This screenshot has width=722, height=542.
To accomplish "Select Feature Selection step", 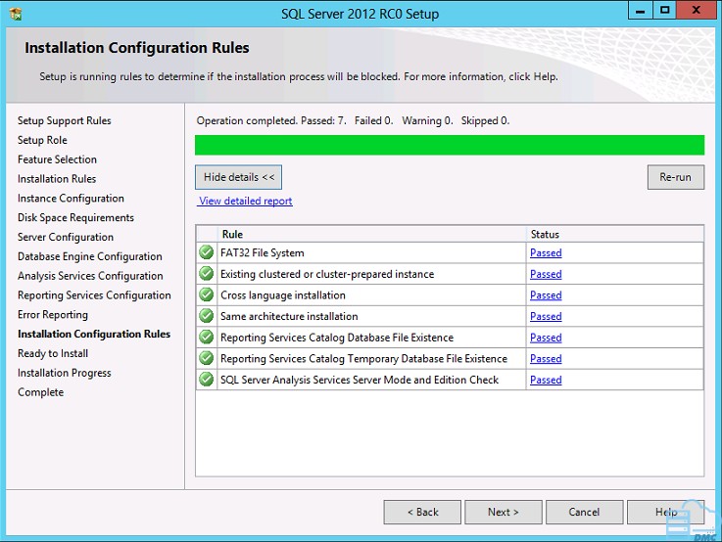I will tap(57, 159).
